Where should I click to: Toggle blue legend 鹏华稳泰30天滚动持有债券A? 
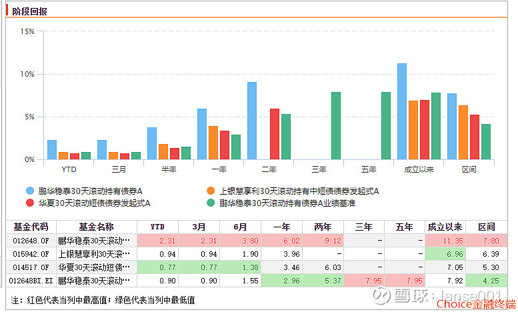pyautogui.click(x=84, y=191)
